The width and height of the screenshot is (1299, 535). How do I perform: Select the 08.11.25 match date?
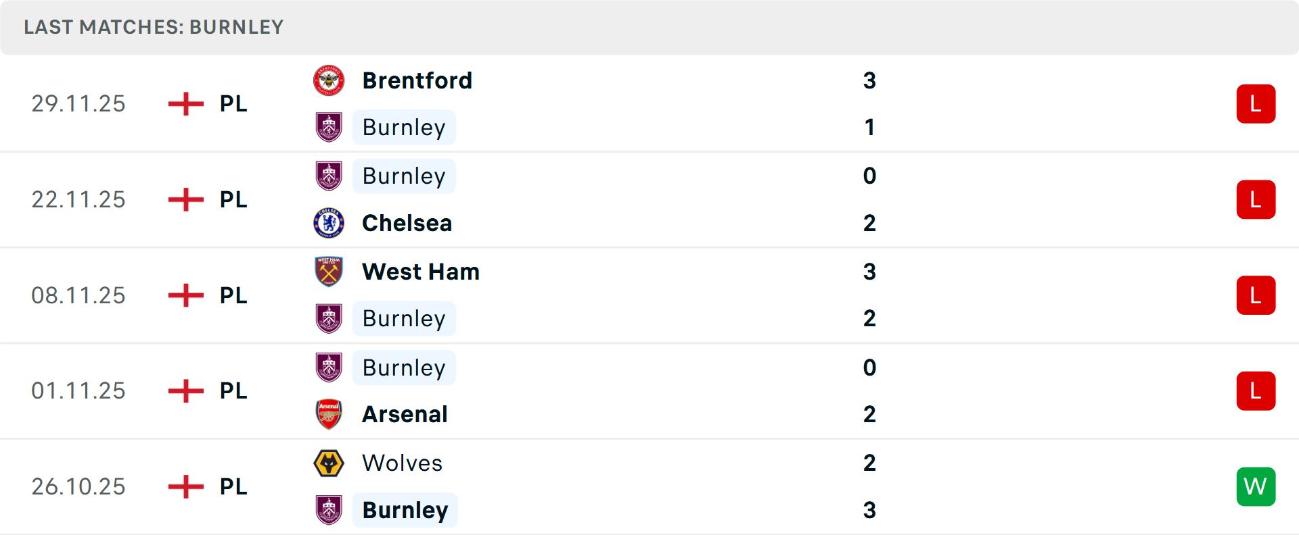(78, 295)
